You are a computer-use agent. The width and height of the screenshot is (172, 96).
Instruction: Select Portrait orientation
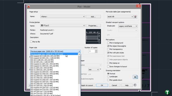[x=108, y=74]
